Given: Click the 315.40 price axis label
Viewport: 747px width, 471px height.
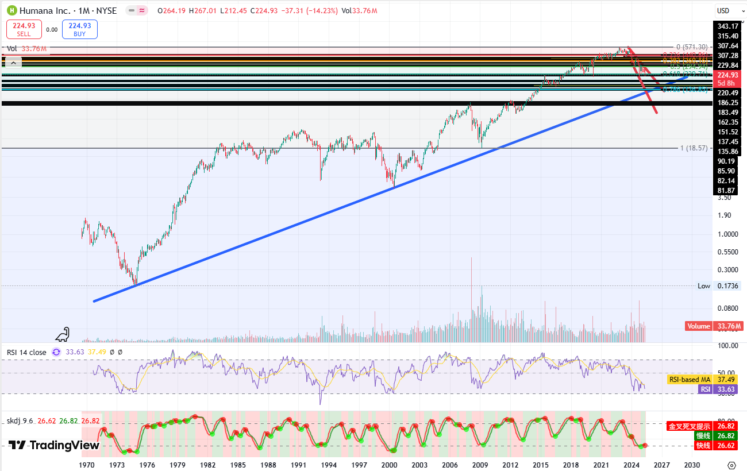Looking at the screenshot, I should [x=728, y=36].
